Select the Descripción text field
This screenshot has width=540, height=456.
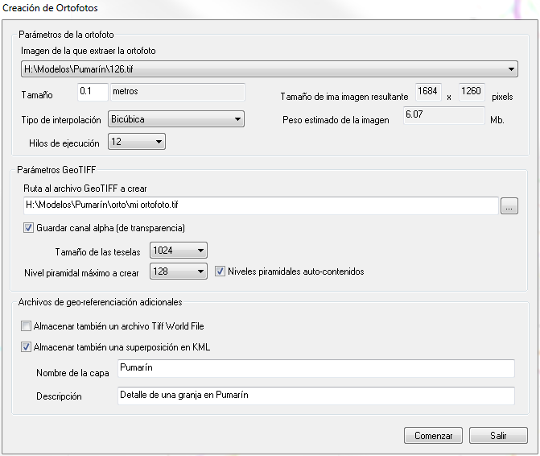click(x=315, y=396)
